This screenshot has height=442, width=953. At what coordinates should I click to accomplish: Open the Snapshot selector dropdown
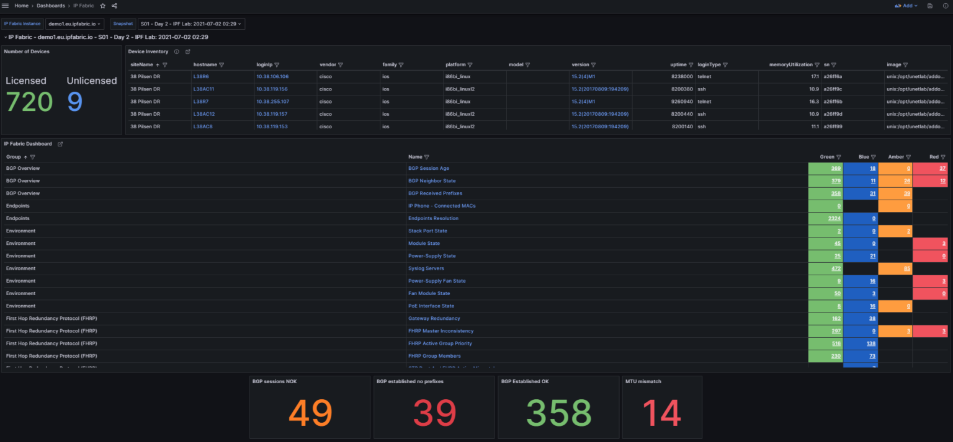click(190, 23)
